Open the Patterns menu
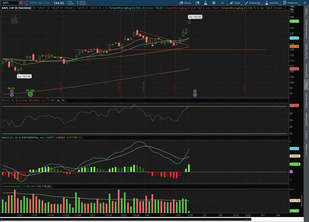 tap(290, 3)
